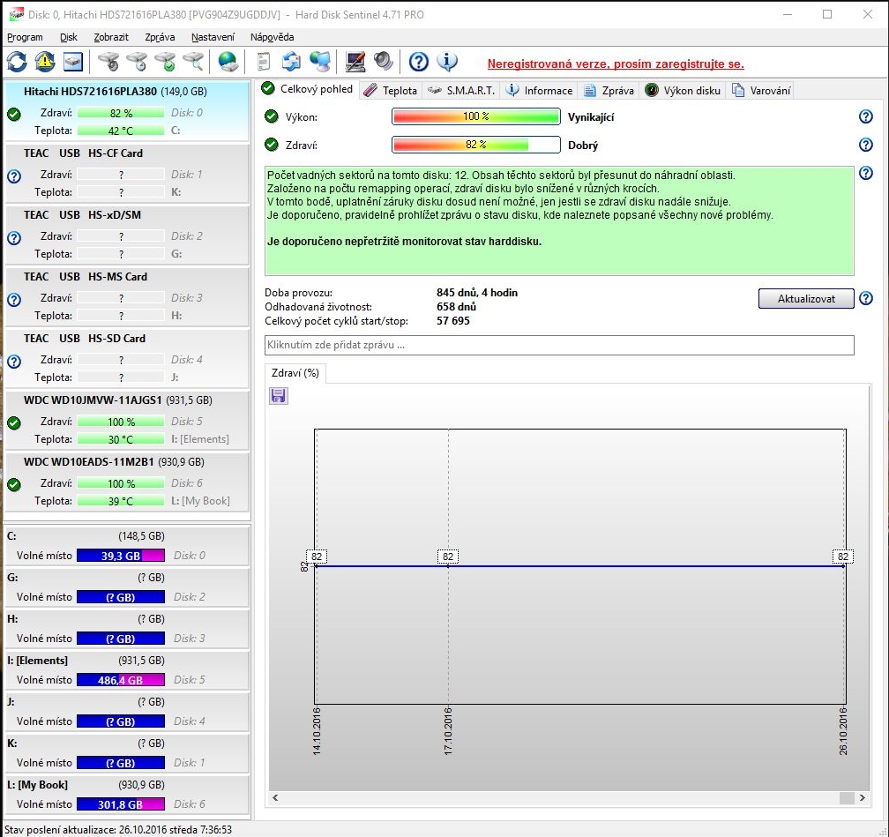Click the globe with disk toolbar icon
The image size is (889, 837).
coord(228,62)
